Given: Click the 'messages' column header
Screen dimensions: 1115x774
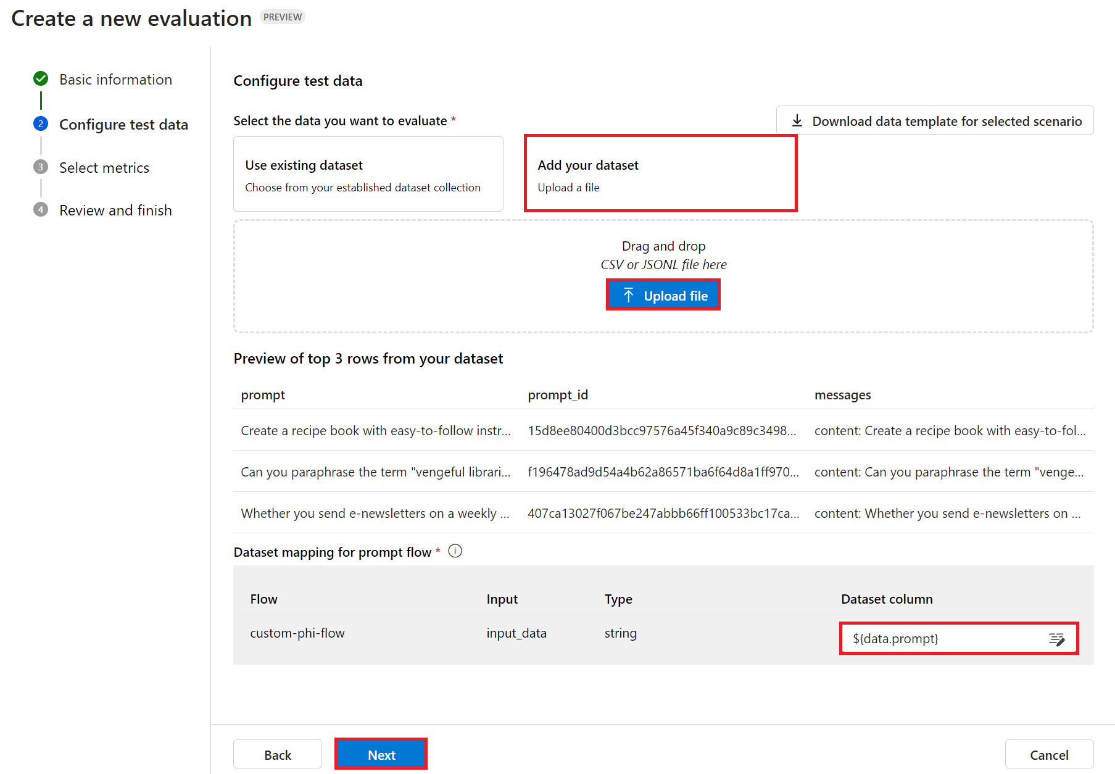Looking at the screenshot, I should (843, 395).
